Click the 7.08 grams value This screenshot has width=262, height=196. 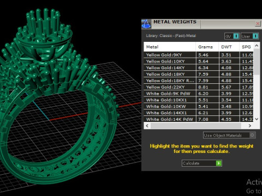coord(203,119)
